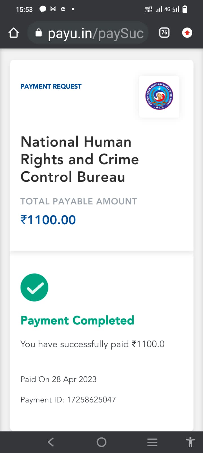Open the tab switcher showing 76
Viewport: 203px width, 453px height.
[164, 33]
